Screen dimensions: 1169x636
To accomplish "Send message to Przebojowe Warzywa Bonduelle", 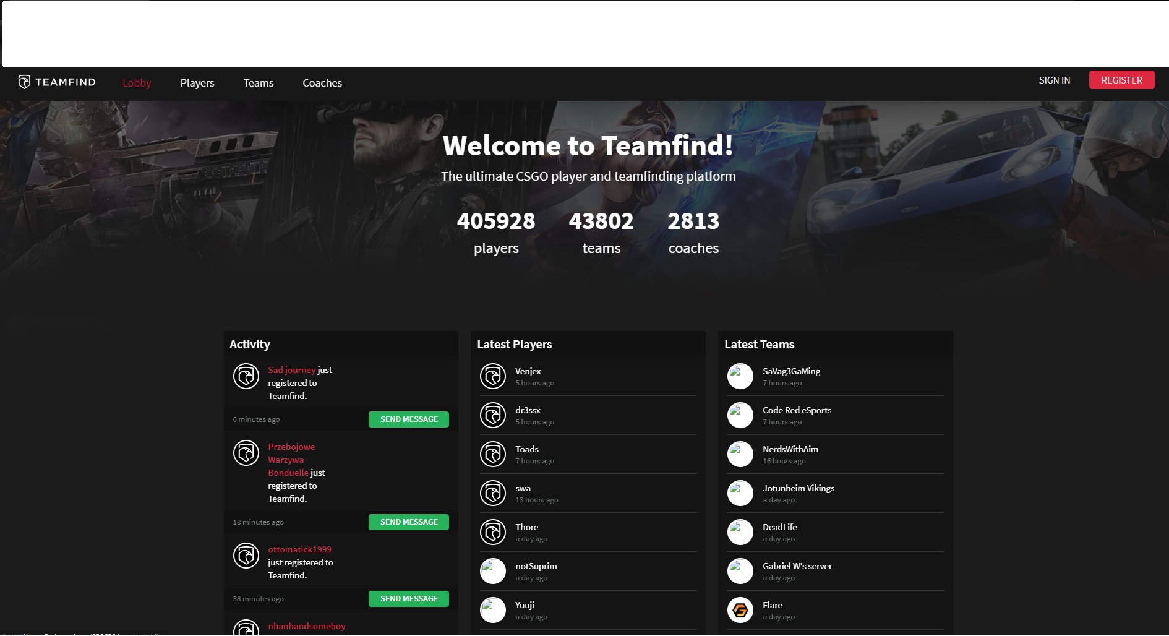I will [409, 522].
